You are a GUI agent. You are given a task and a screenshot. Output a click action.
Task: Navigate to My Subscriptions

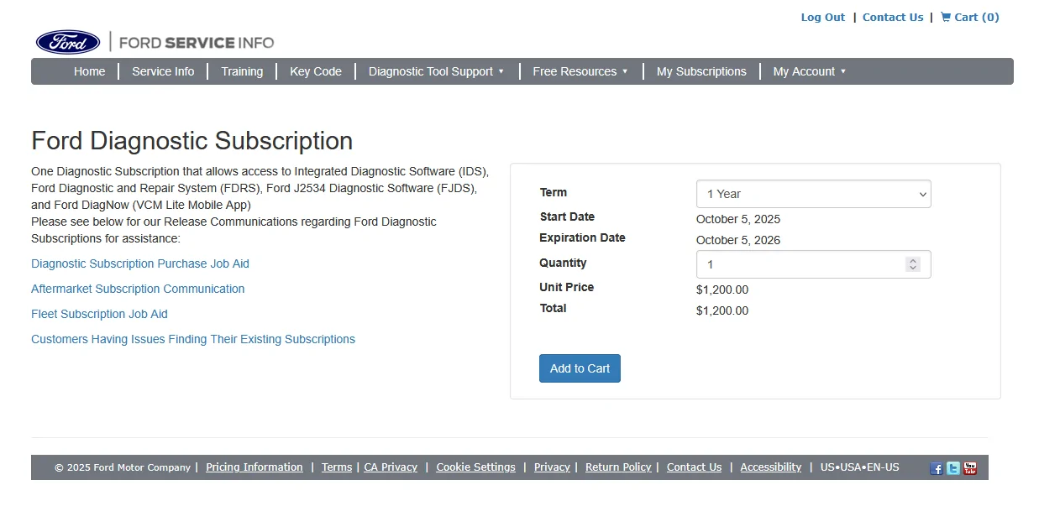(x=701, y=71)
